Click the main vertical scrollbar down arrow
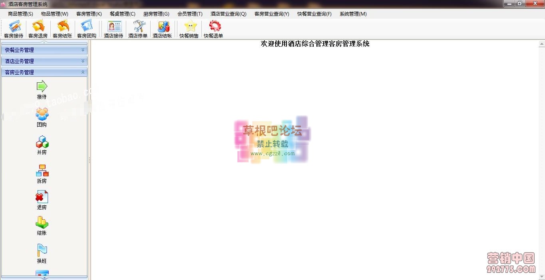This screenshot has height=280, width=545. tap(542, 276)
